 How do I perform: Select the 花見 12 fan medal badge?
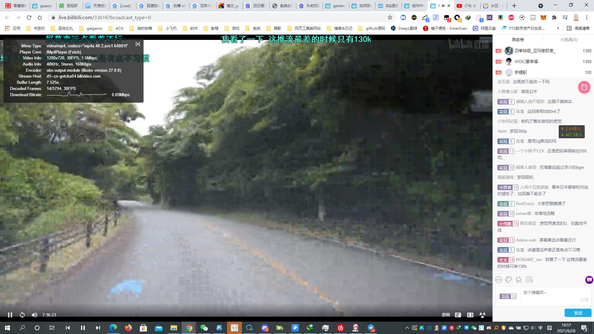click(x=508, y=297)
